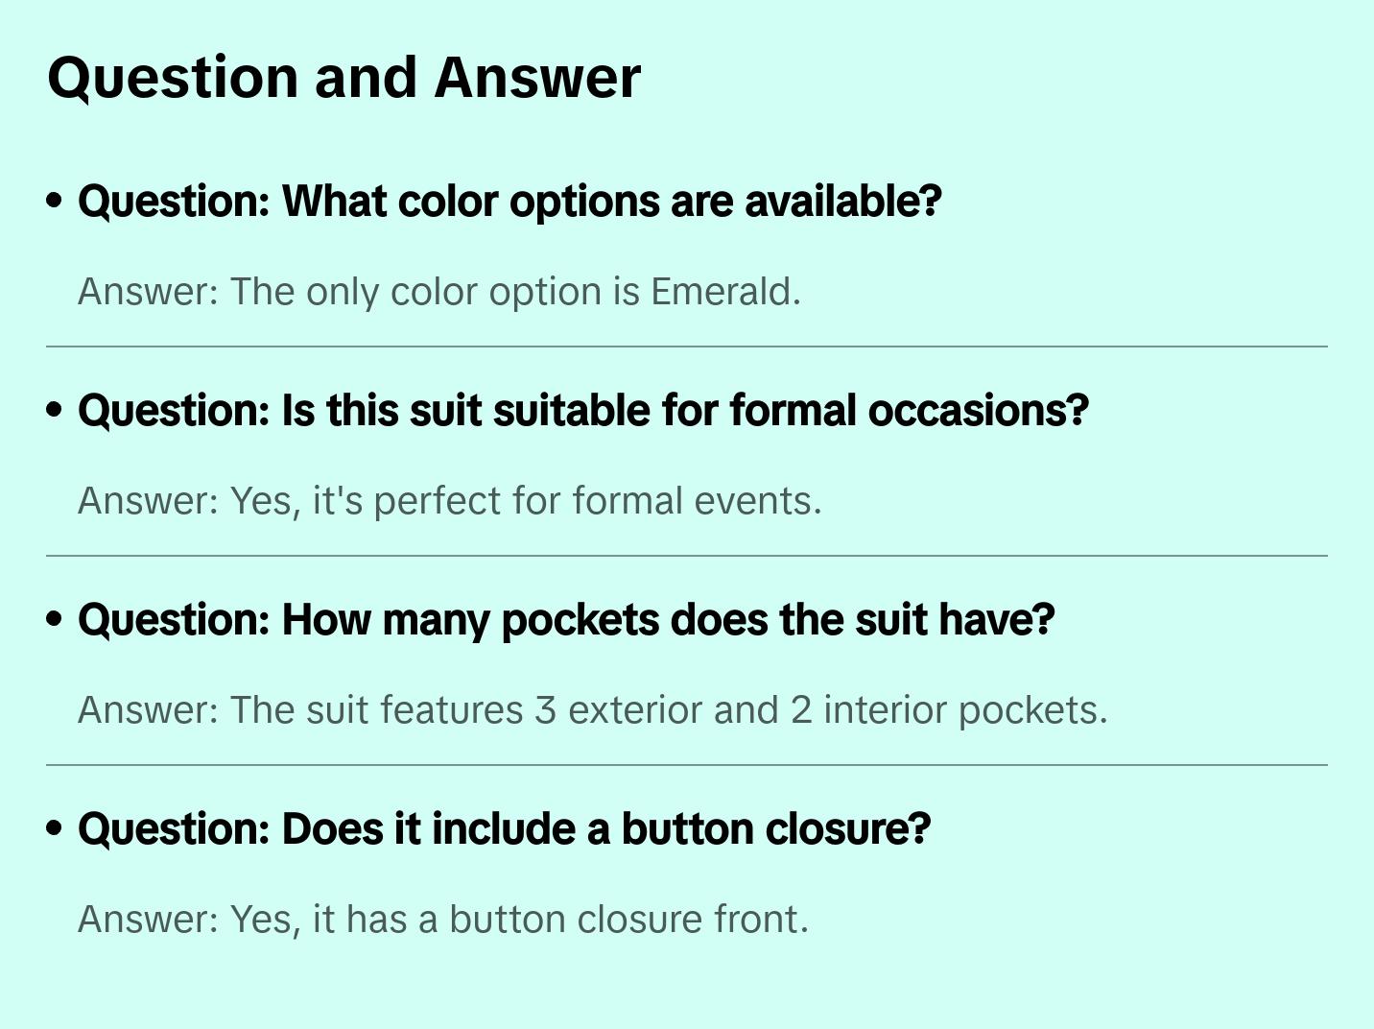Click the answer about the only color option
This screenshot has height=1029, width=1374.
pyautogui.click(x=438, y=292)
